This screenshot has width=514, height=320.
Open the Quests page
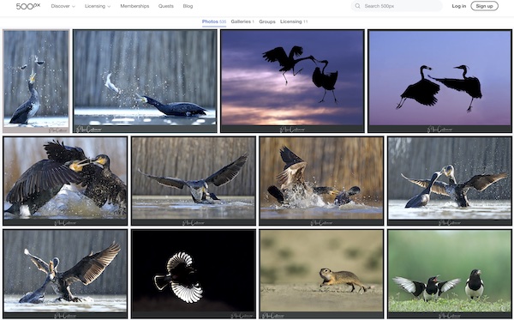166,6
